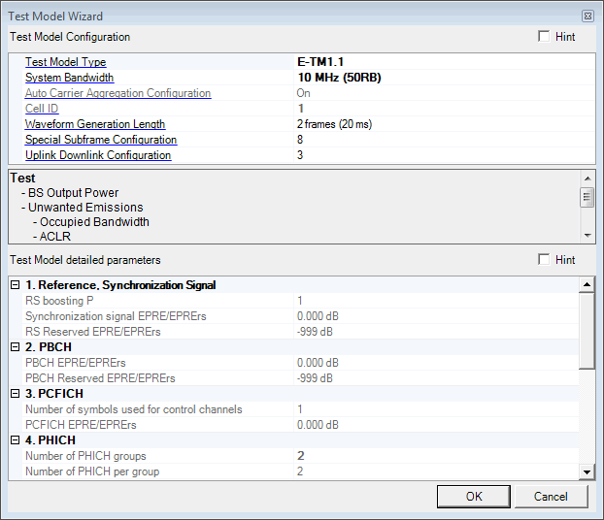Screen dimensions: 604x520
Task: Click the E-TM1.1 test model value
Action: (x=320, y=62)
